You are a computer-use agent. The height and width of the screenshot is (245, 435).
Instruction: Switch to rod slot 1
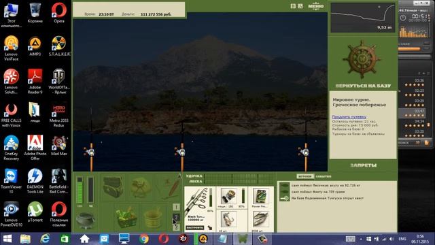pos(177,207)
